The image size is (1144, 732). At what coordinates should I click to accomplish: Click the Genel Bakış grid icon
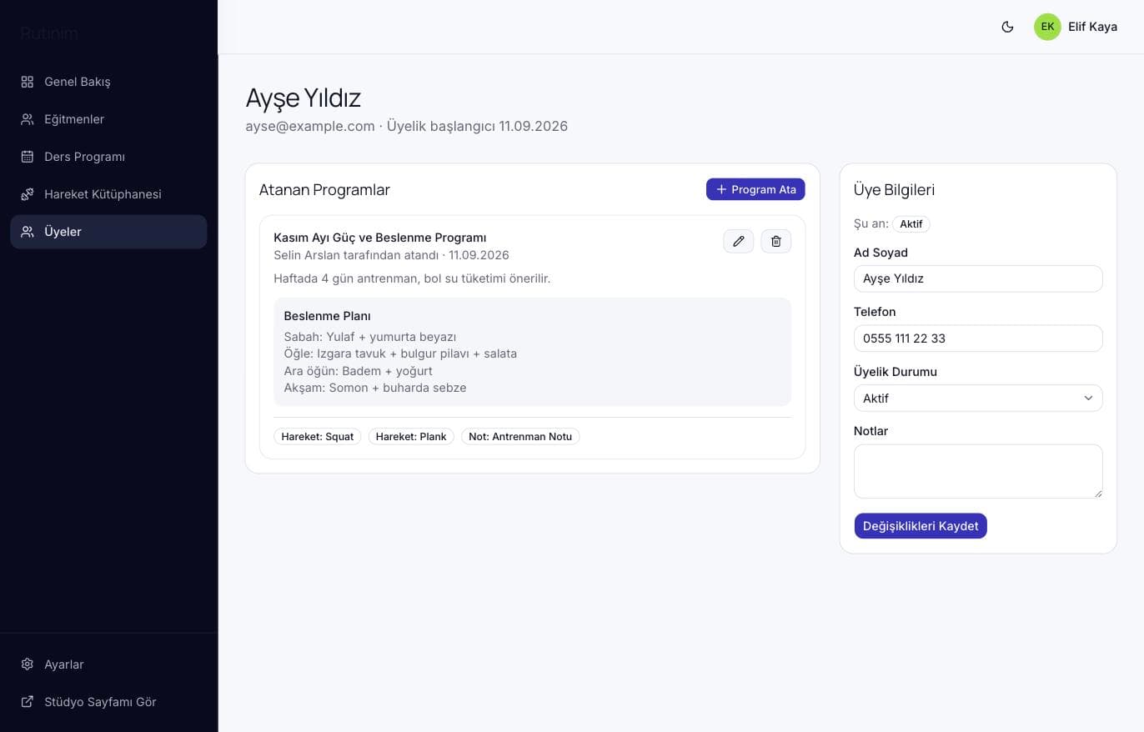(28, 82)
